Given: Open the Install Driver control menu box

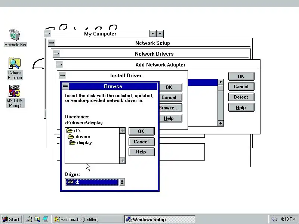Looking at the screenshot, I should click(x=62, y=75).
